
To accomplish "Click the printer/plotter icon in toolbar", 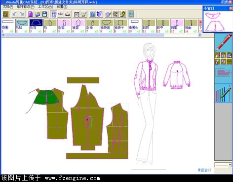I will tap(77, 14).
